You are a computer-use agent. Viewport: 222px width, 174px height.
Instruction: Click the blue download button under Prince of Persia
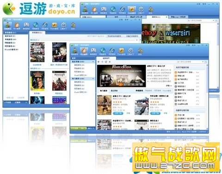pos(118,113)
